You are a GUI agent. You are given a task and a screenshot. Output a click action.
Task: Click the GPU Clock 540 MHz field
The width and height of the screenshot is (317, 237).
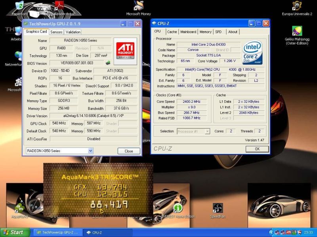[59, 123]
